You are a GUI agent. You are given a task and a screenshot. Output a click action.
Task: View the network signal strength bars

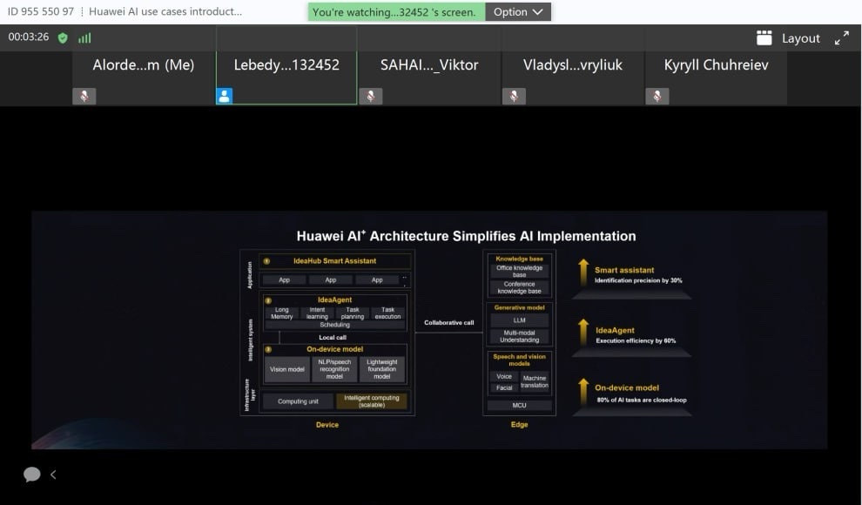[x=84, y=38]
